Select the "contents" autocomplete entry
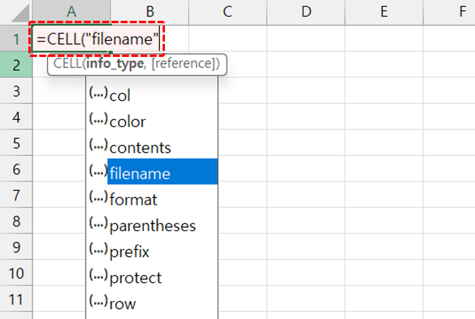The image size is (475, 319). pyautogui.click(x=140, y=148)
